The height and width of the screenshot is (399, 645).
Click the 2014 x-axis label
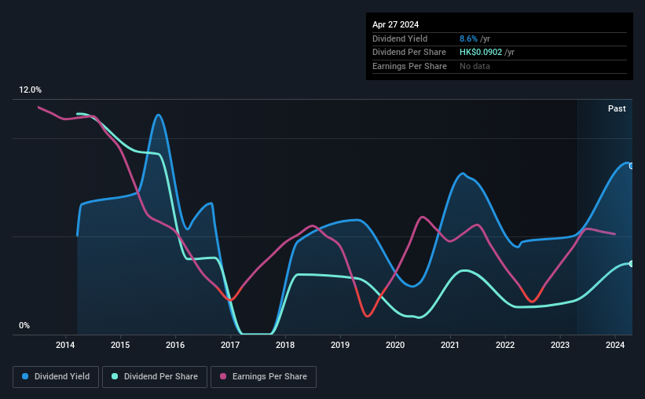click(x=65, y=345)
